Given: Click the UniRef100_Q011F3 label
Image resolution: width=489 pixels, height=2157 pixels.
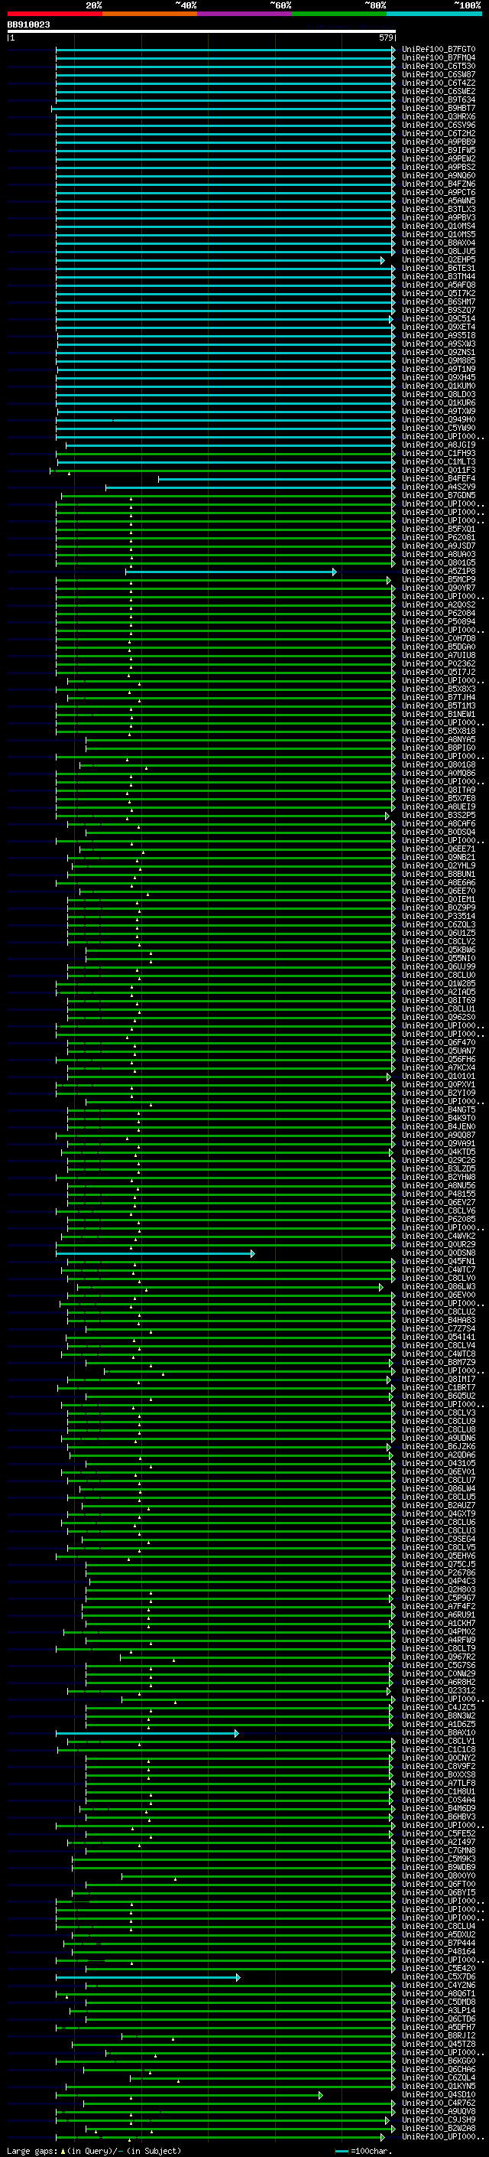Looking at the screenshot, I should pyautogui.click(x=439, y=470).
